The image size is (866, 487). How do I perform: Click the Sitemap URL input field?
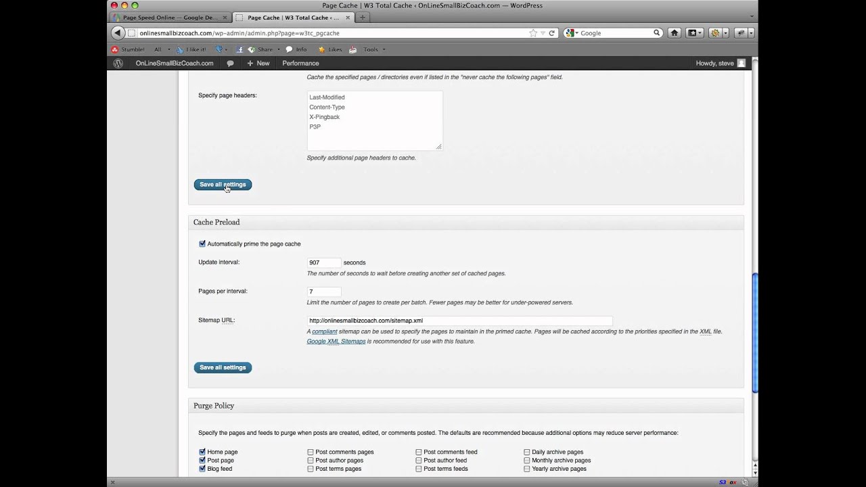point(459,321)
